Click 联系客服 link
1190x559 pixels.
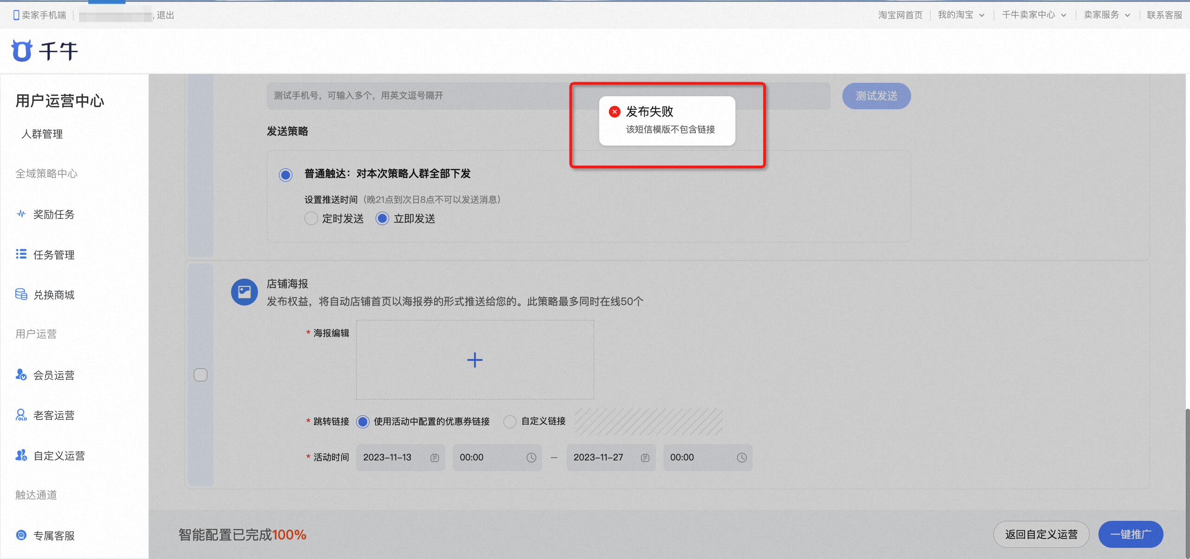[1164, 15]
